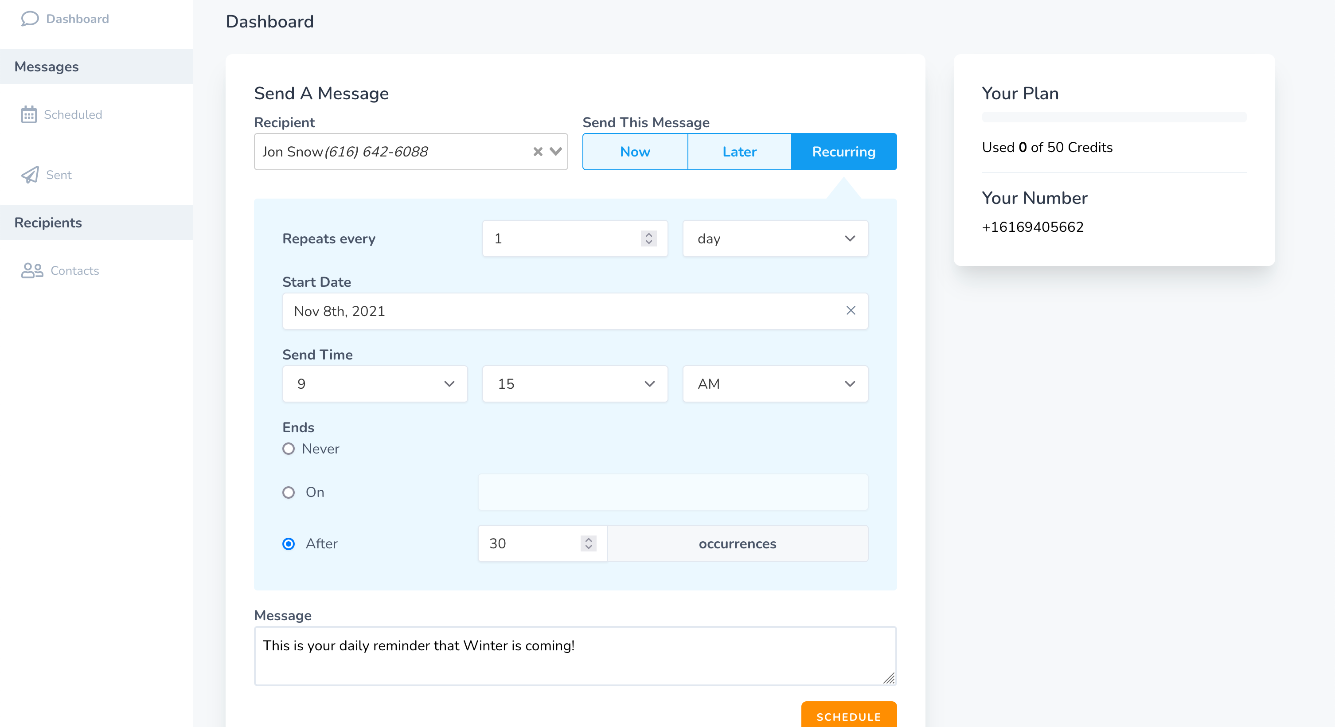1335x727 pixels.
Task: Open the AM/PM dropdown
Action: pos(775,384)
